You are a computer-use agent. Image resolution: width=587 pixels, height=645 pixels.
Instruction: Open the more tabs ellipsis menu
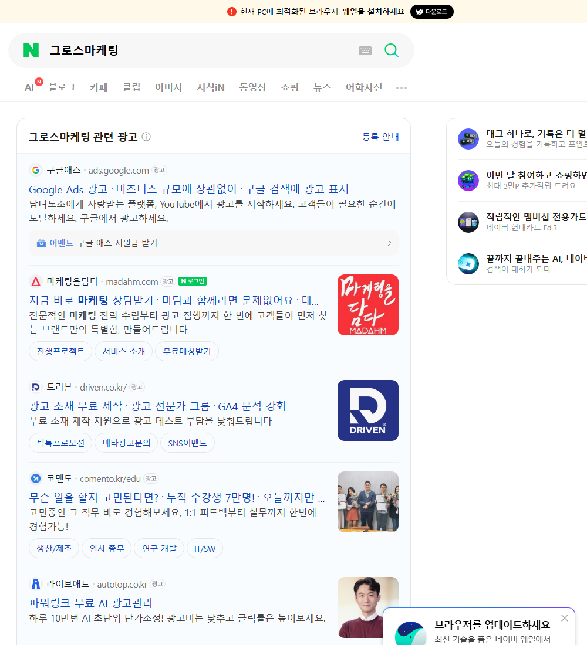pyautogui.click(x=402, y=87)
